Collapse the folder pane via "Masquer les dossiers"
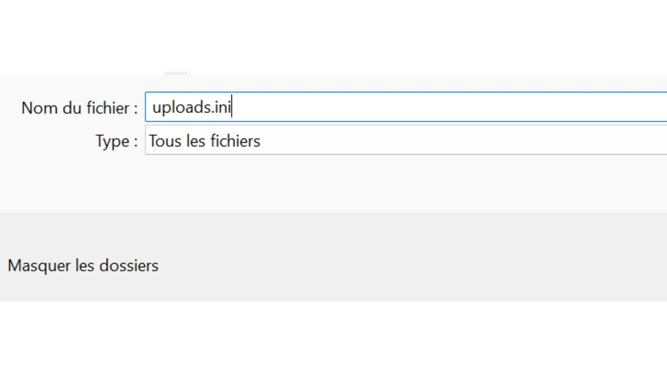The height and width of the screenshot is (373, 667). coord(83,266)
